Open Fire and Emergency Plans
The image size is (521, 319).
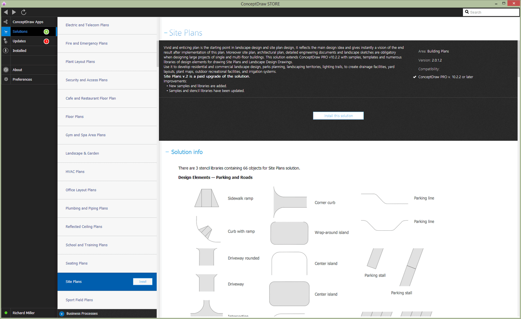[x=107, y=43]
